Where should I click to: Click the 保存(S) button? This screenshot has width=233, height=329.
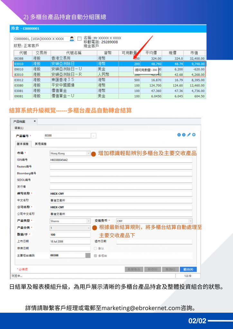click(x=153, y=269)
